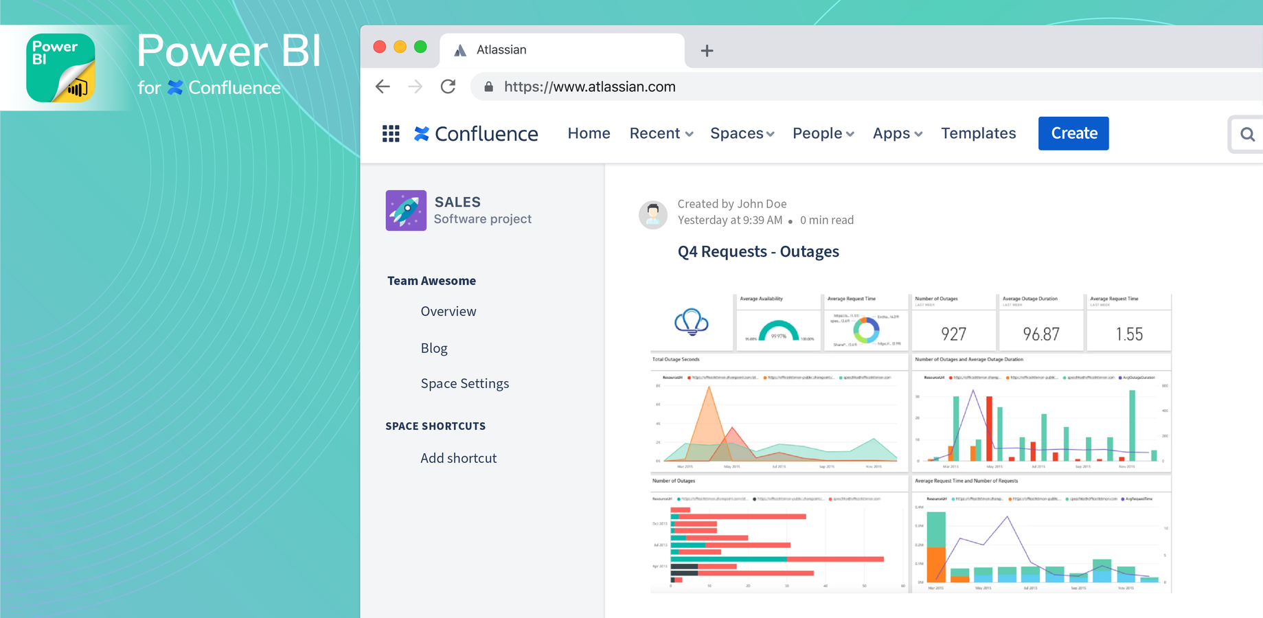Click the browser forward arrow
Viewport: 1263px width, 618px height.
pyautogui.click(x=416, y=87)
